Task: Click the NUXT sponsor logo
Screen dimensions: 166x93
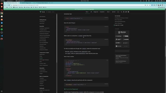Action: [126, 43]
